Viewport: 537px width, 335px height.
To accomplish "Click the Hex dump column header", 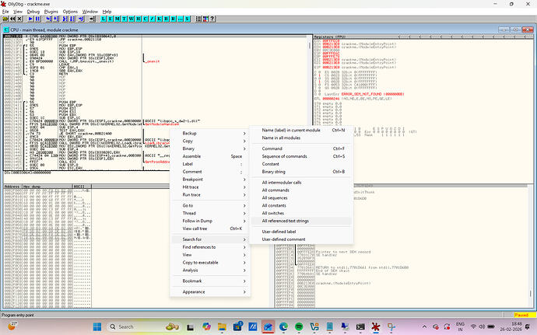I will click(x=47, y=187).
